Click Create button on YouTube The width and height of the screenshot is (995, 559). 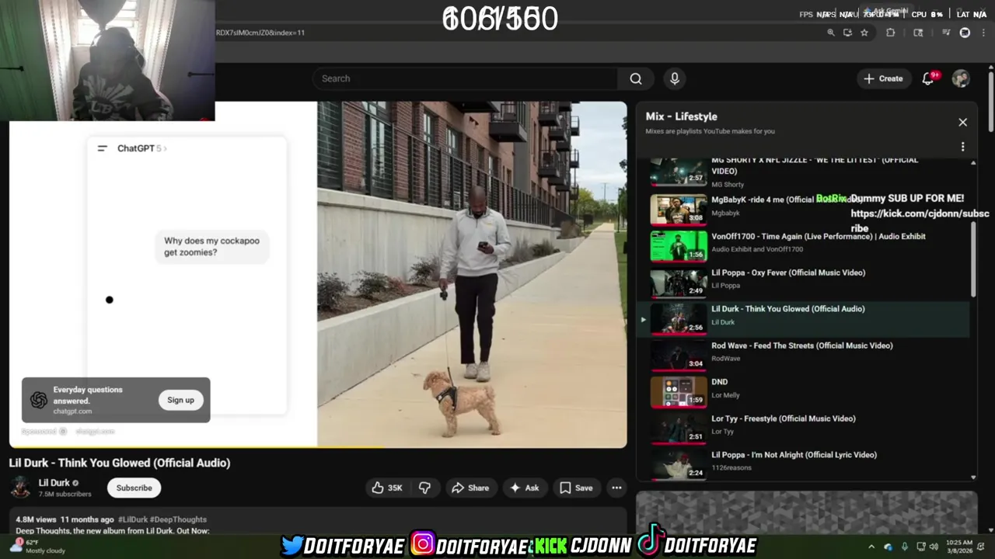pyautogui.click(x=883, y=78)
